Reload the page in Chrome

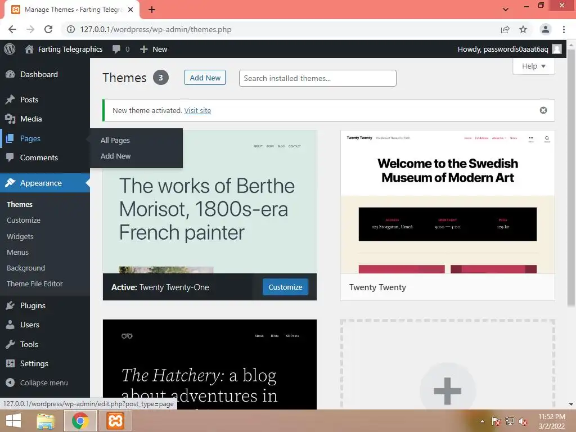pos(48,29)
